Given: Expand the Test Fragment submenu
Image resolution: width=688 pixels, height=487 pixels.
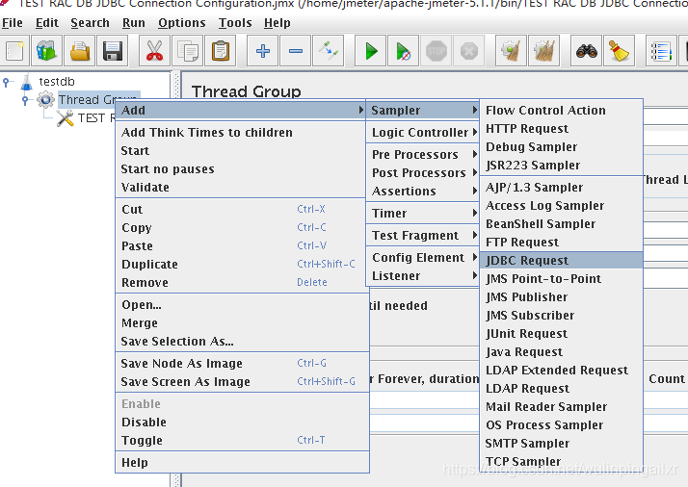Looking at the screenshot, I should click(x=423, y=236).
